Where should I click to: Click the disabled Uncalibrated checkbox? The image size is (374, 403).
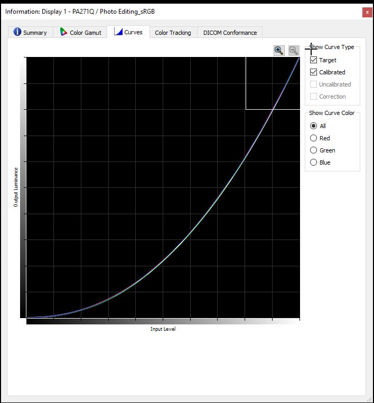(x=313, y=84)
